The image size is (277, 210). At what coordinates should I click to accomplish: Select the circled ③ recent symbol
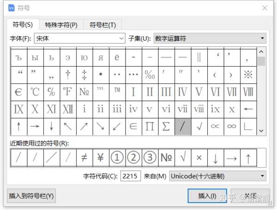[150, 158]
